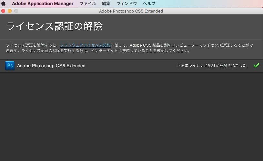Click the ライセンス認証の解除 heading
The image size is (263, 161).
pyautogui.click(x=55, y=26)
